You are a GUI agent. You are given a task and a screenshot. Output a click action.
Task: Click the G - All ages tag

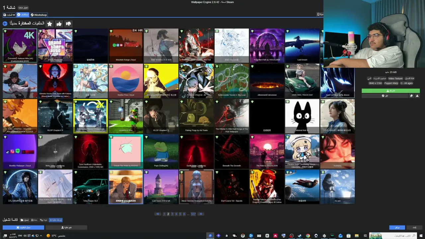(x=406, y=83)
